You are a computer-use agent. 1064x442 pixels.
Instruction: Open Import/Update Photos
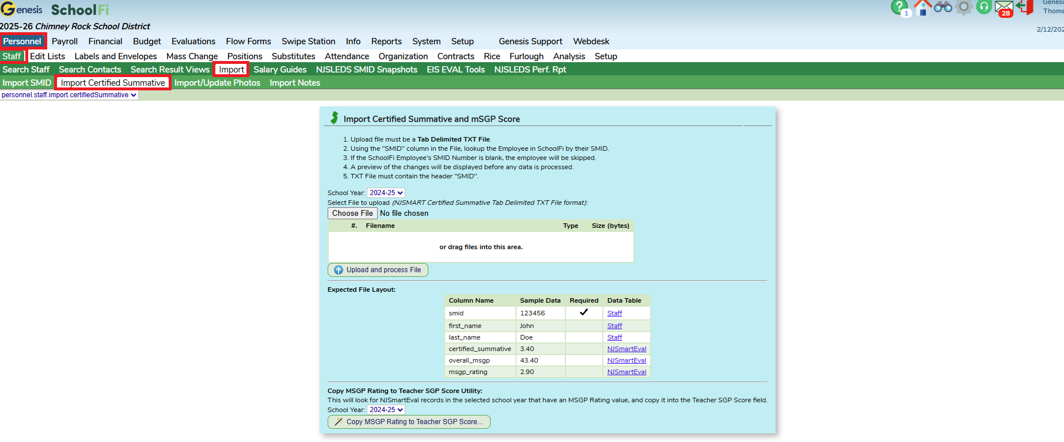pyautogui.click(x=217, y=83)
